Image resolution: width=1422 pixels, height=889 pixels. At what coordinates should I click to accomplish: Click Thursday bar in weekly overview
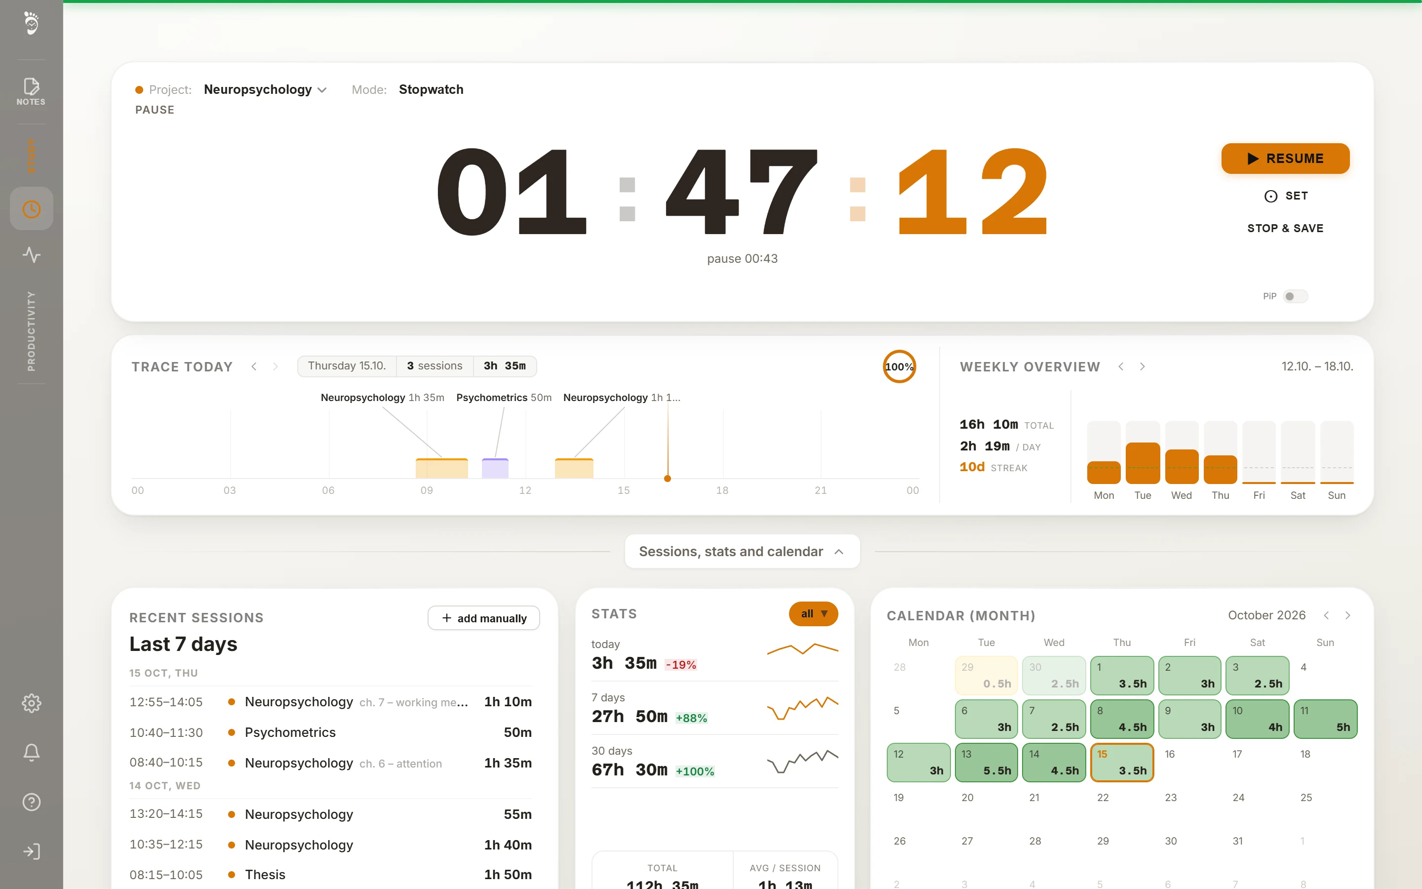pyautogui.click(x=1221, y=469)
